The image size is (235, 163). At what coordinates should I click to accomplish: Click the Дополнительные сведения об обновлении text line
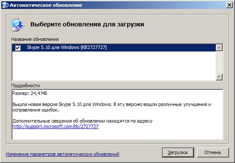click(x=82, y=121)
